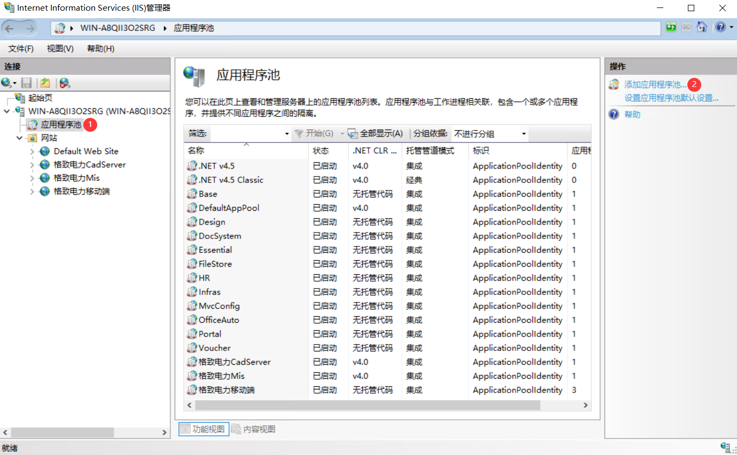Click 添加应用程序池... link
This screenshot has height=455, width=737.
tap(656, 84)
